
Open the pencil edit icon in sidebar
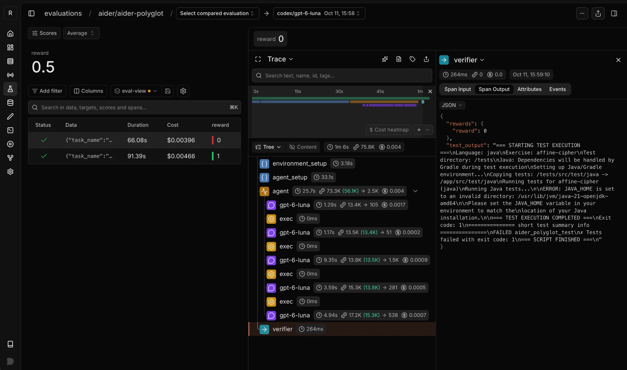point(10,116)
